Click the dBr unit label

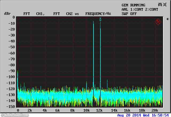[x=7, y=14]
